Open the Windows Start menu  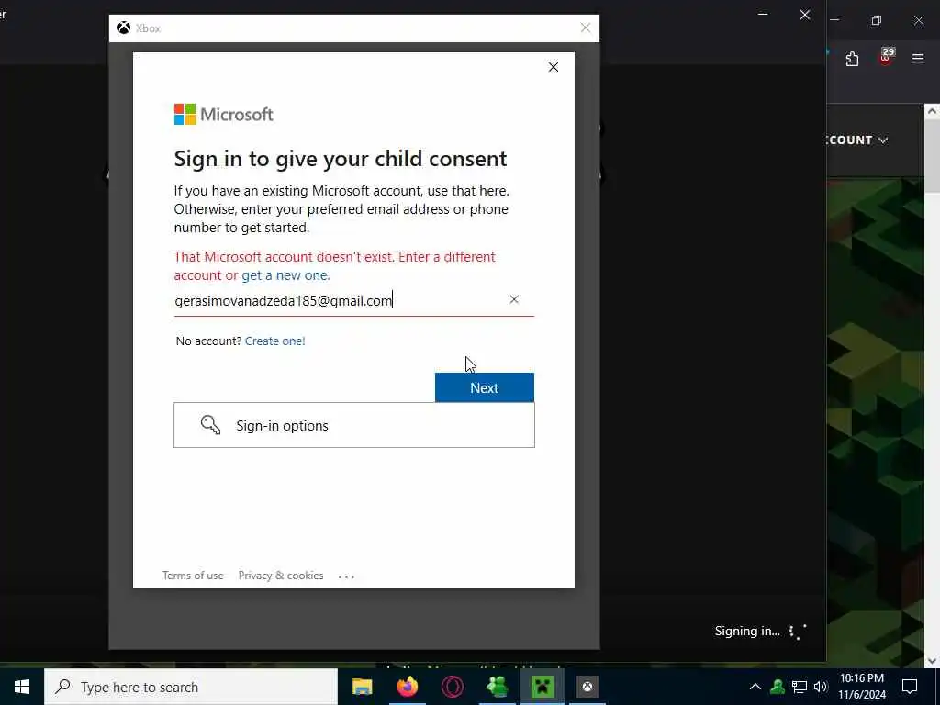coord(22,687)
